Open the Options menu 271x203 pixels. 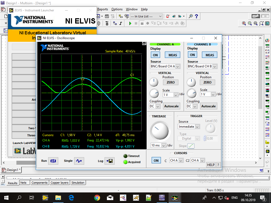[x=117, y=9]
